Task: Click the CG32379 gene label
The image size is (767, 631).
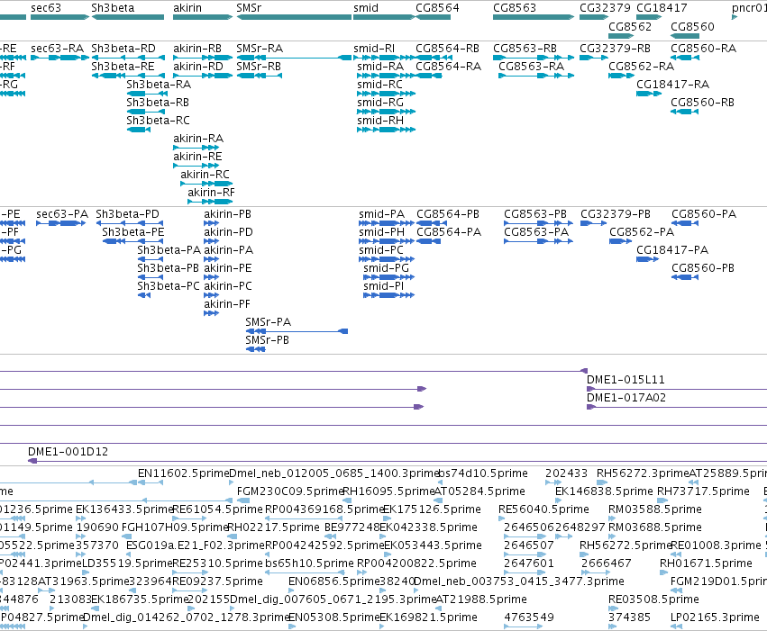Action: tap(605, 8)
